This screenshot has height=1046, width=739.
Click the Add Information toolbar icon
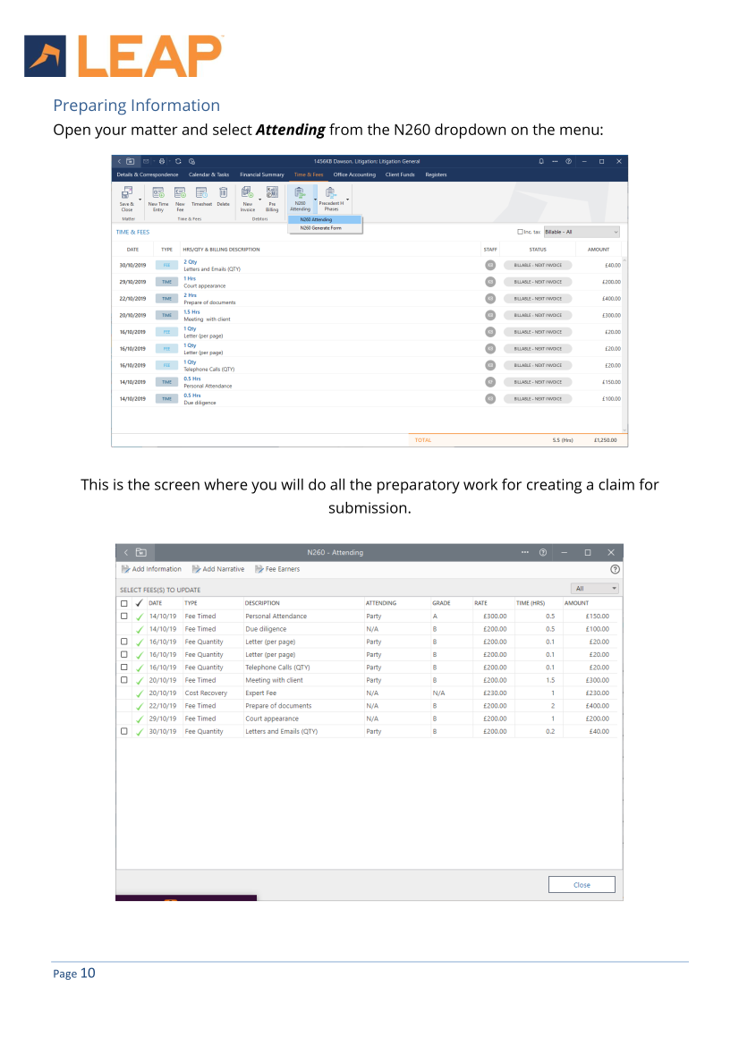click(x=126, y=569)
